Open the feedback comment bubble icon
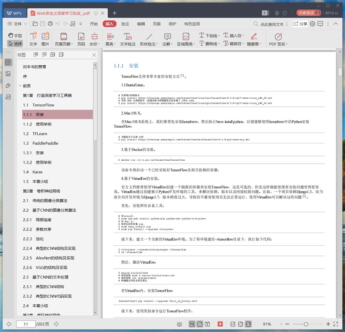The height and width of the screenshot is (332, 345). [320, 24]
